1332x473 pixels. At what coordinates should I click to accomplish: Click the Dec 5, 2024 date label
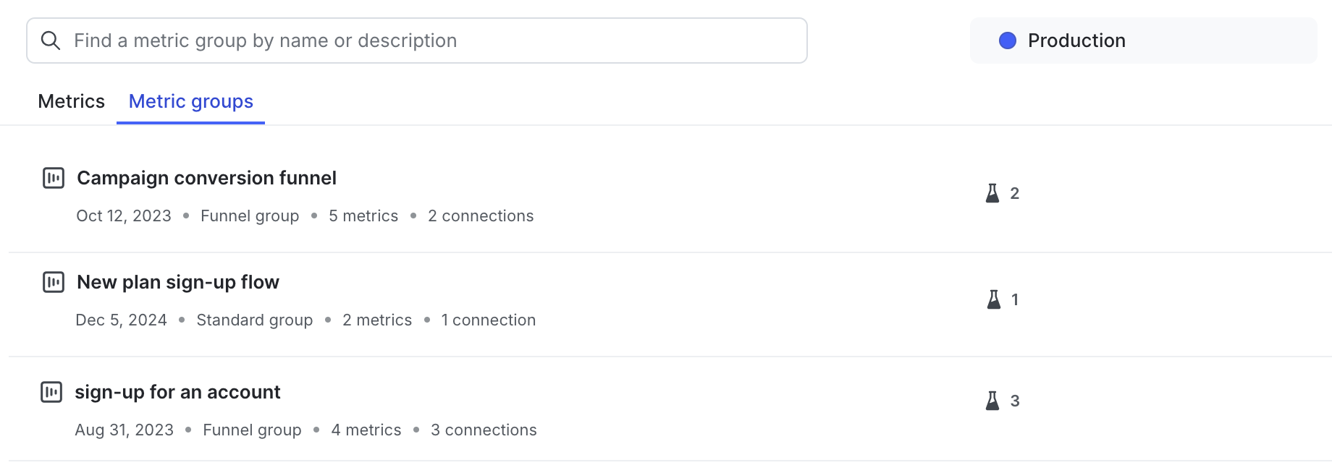[x=121, y=320]
